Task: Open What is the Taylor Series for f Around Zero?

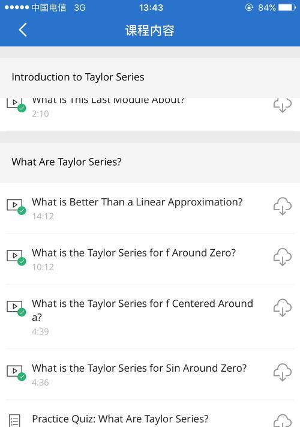Action: click(134, 253)
